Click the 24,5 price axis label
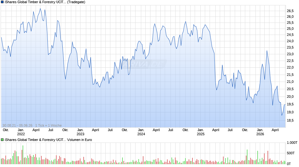This screenshot has width=299, height=167. tap(290, 35)
